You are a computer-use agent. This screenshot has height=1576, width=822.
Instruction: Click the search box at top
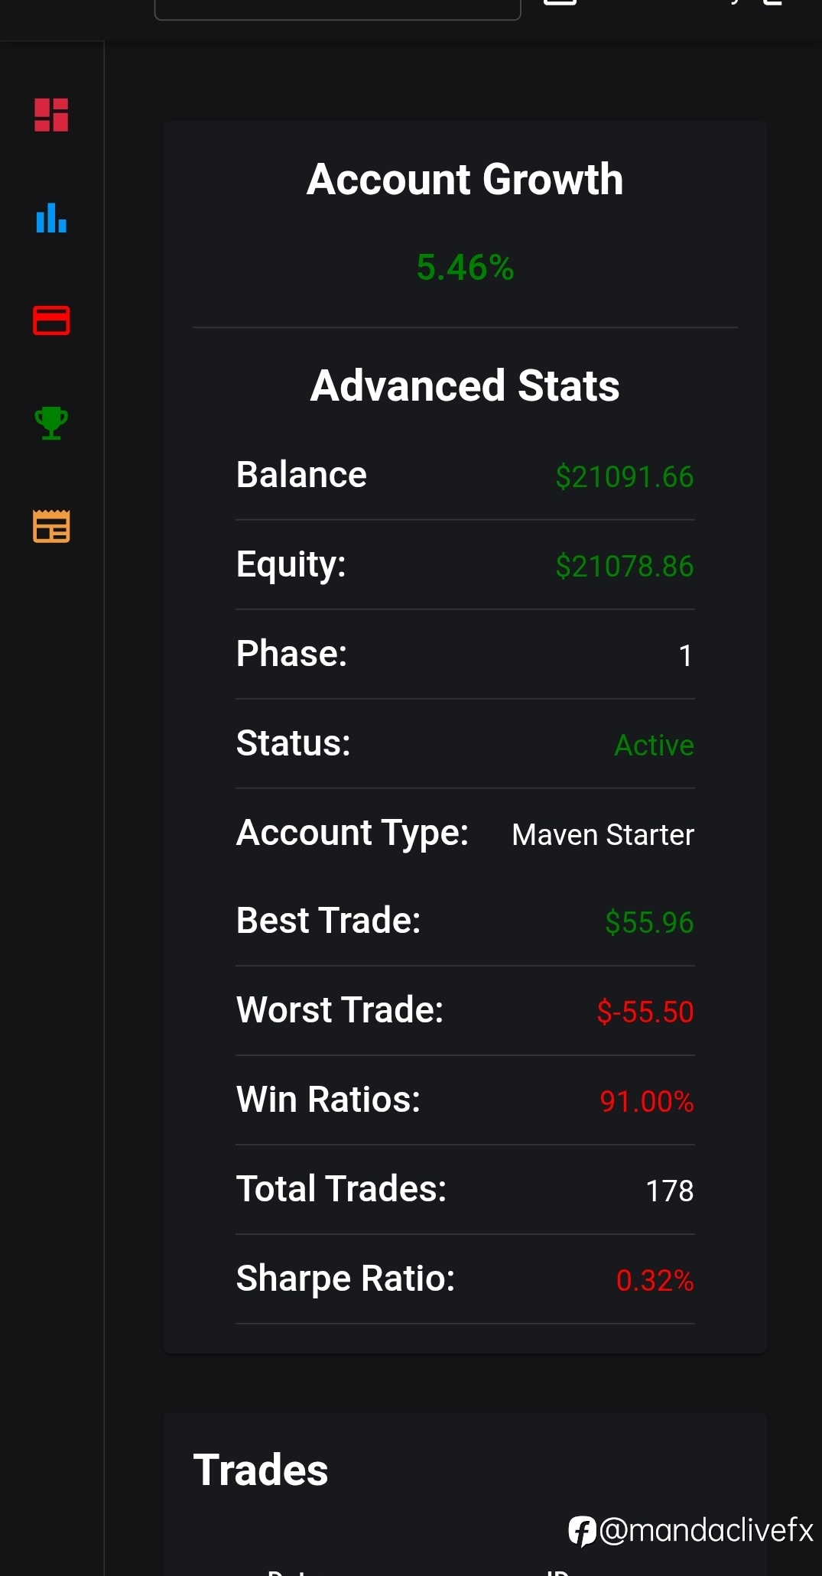click(337, 8)
